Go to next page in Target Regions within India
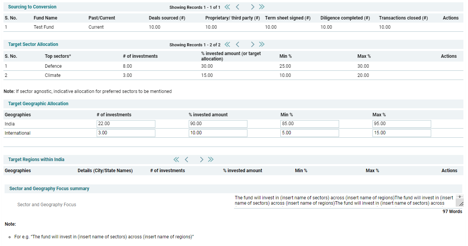 pyautogui.click(x=201, y=160)
